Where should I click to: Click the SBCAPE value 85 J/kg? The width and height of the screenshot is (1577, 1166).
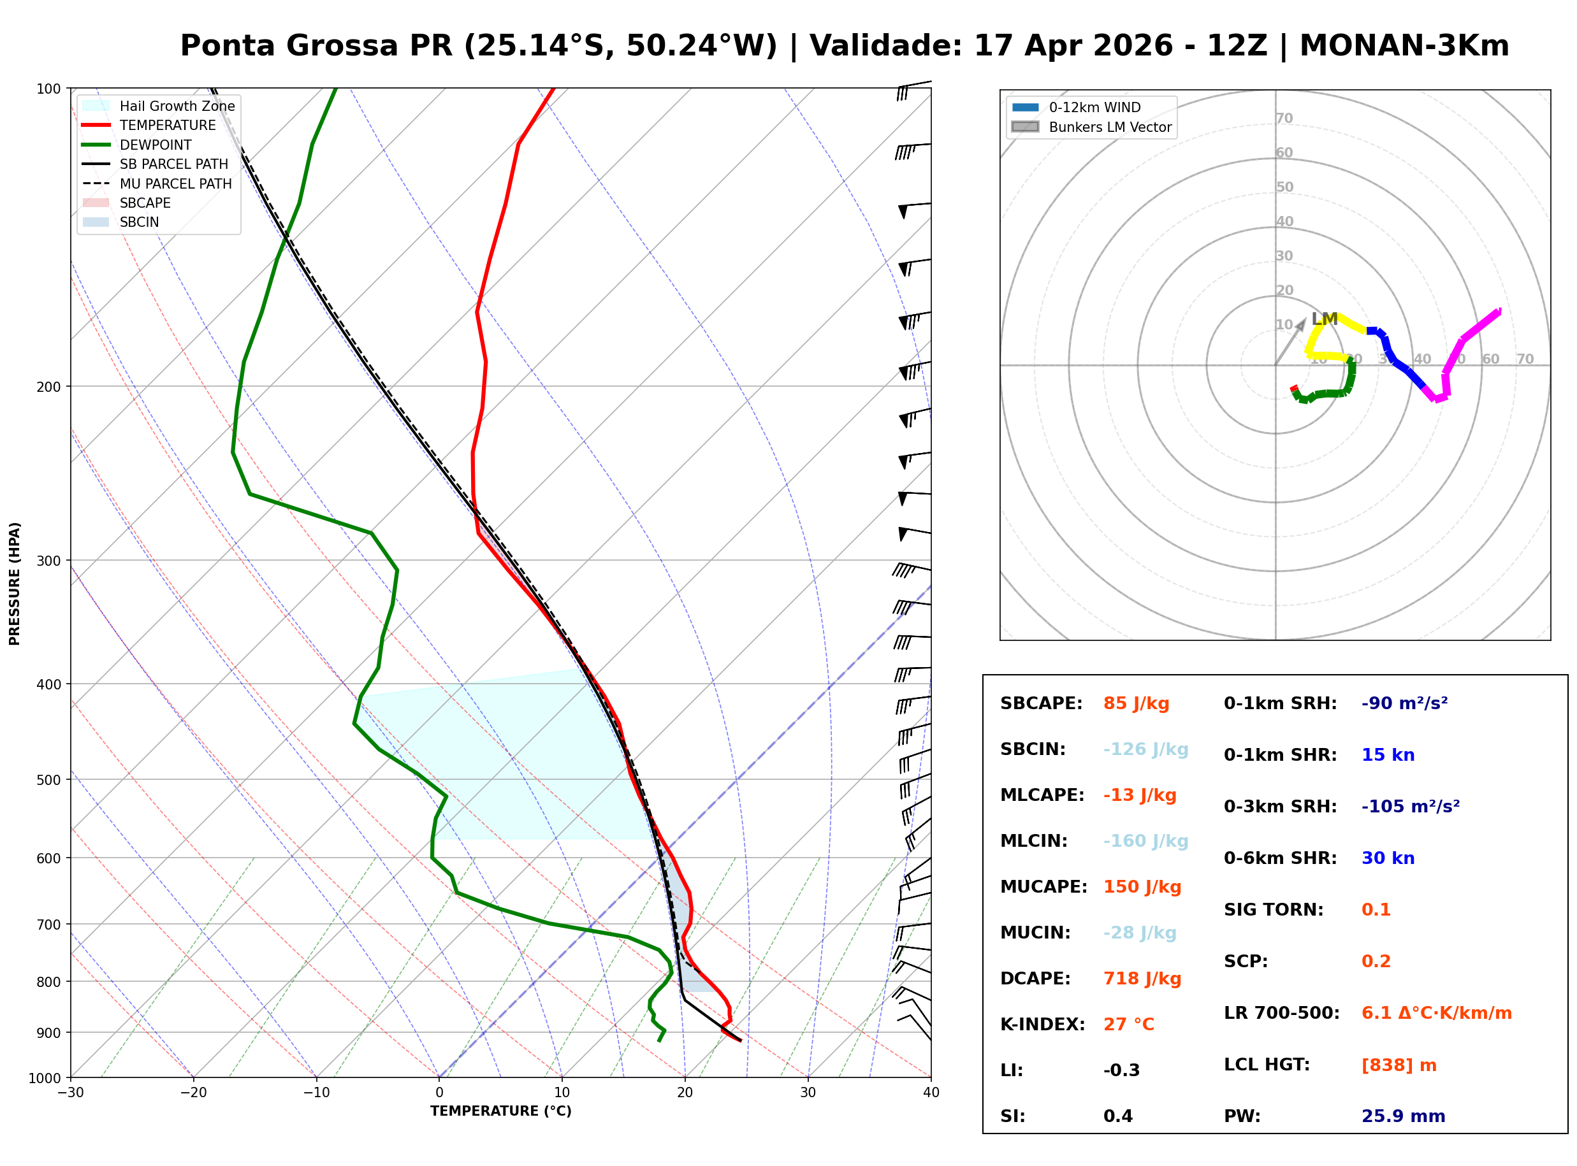point(1137,703)
